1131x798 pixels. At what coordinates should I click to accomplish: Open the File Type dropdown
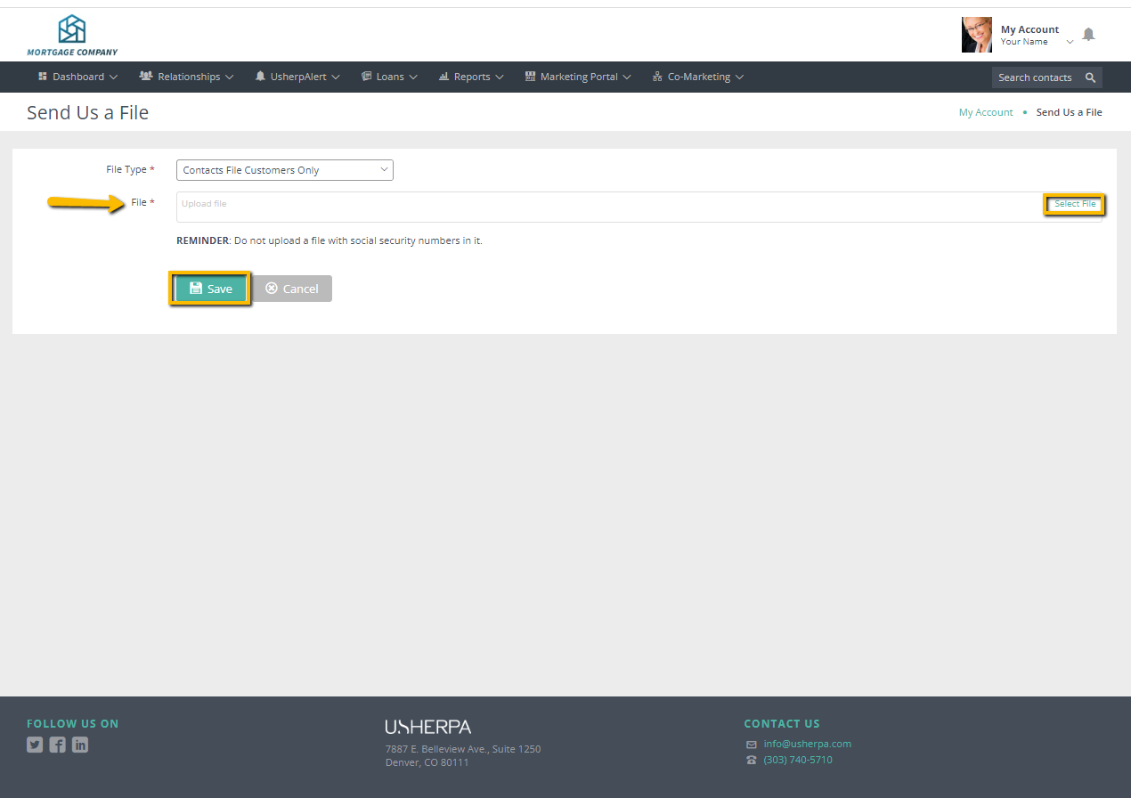pyautogui.click(x=284, y=170)
